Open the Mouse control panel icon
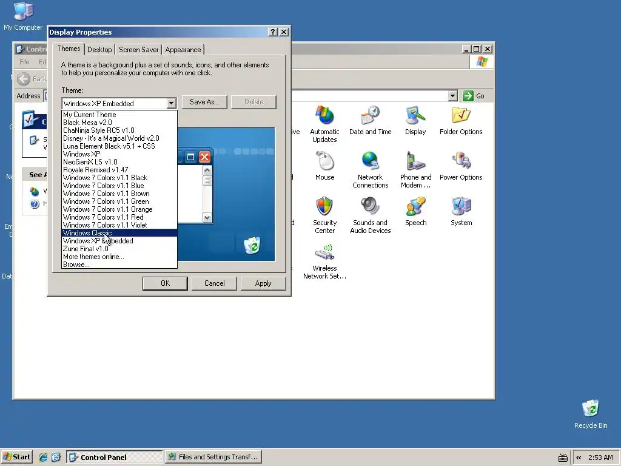The height and width of the screenshot is (466, 621). coord(325,166)
